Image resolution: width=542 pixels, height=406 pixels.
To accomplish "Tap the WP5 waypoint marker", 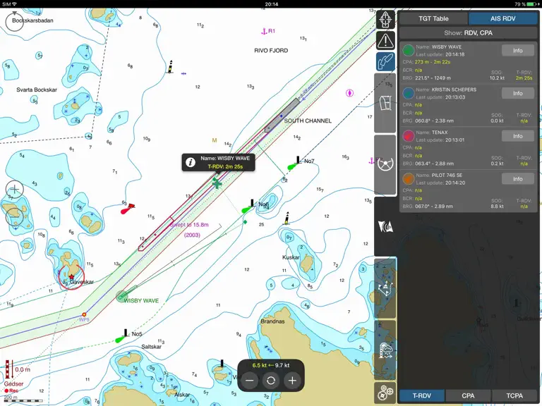I will (84, 314).
